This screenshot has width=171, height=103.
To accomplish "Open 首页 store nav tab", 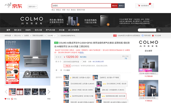I will pyautogui.click(x=8, y=30).
